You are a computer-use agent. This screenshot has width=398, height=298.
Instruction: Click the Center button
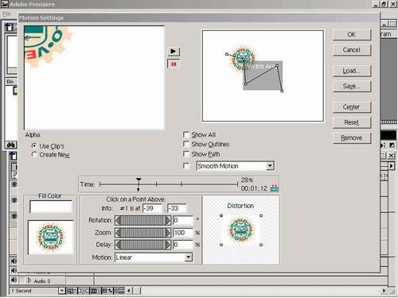pos(352,107)
